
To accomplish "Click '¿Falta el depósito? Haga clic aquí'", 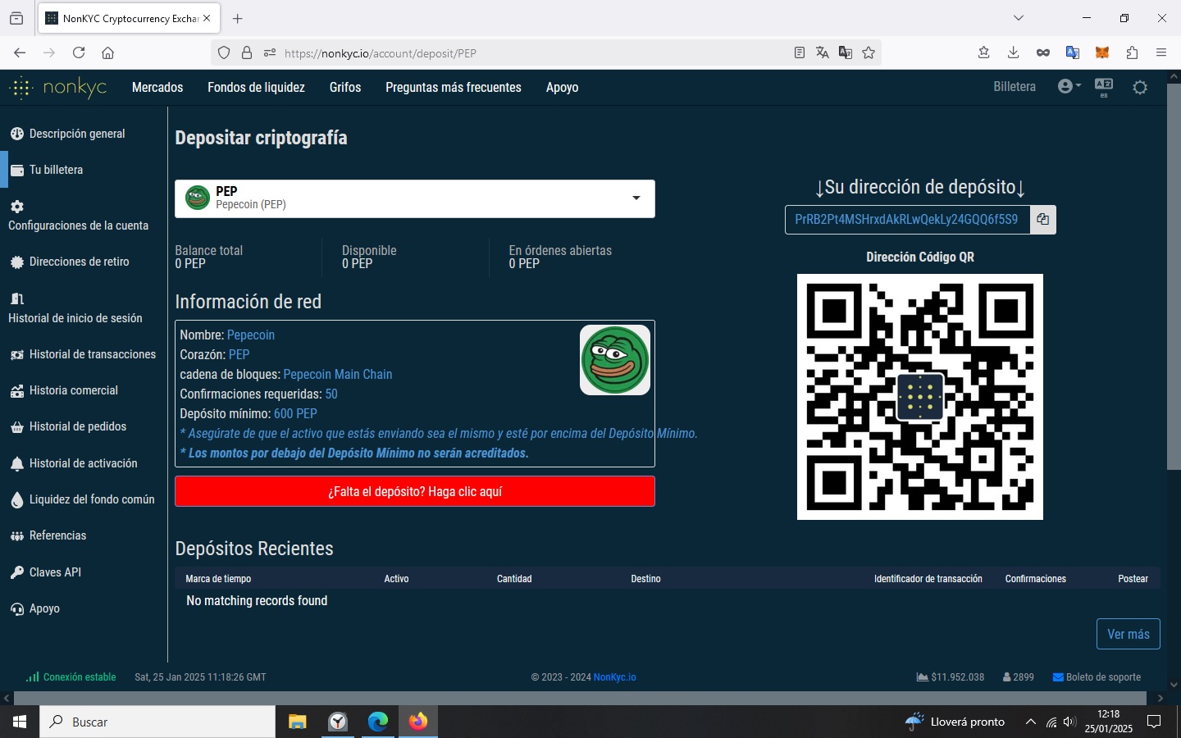I will [x=415, y=491].
